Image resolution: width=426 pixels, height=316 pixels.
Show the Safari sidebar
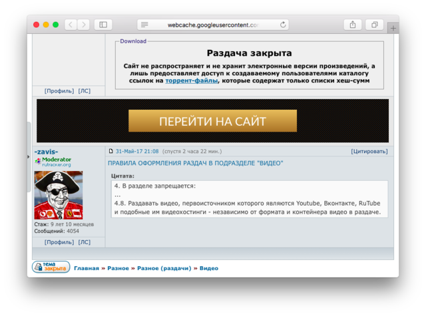coord(103,25)
